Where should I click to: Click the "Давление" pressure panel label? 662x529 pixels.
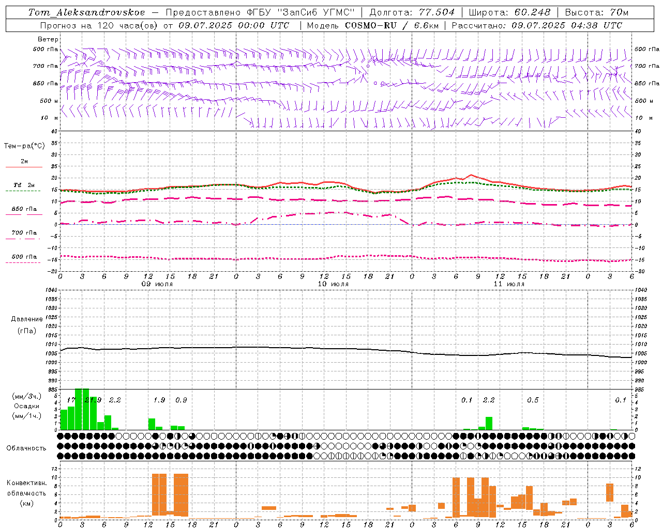pyautogui.click(x=26, y=319)
